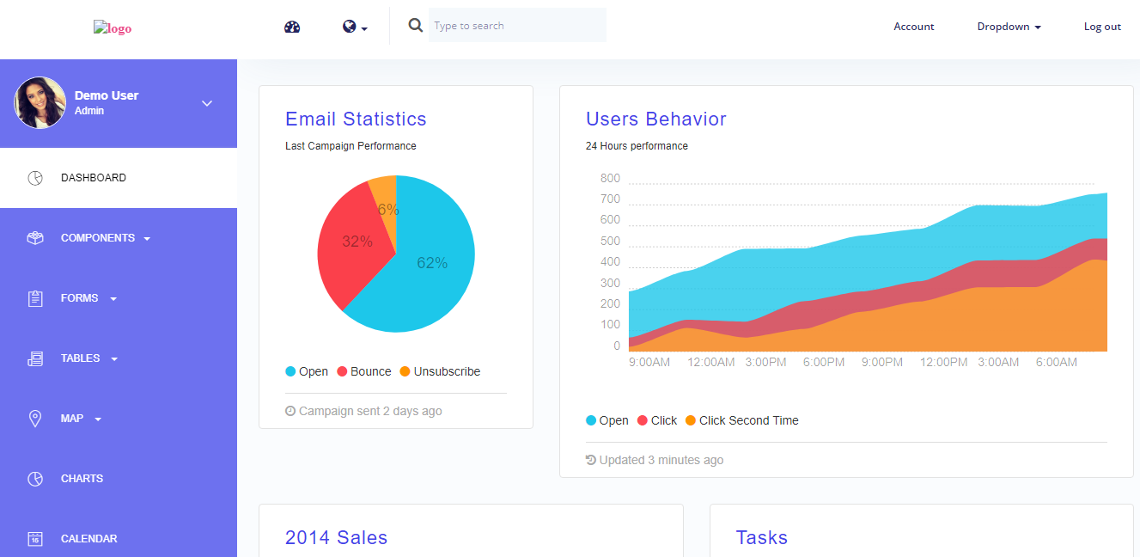Image resolution: width=1140 pixels, height=557 pixels.
Task: Click the 24 Hours performance subtitle
Action: (637, 146)
